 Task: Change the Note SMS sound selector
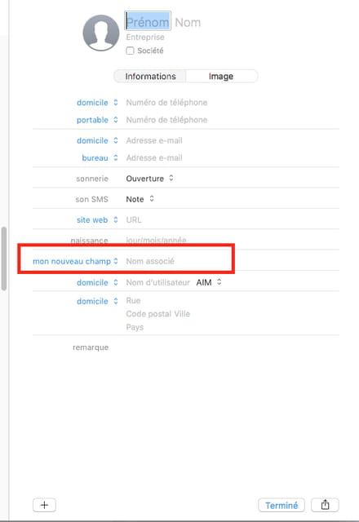tap(140, 199)
